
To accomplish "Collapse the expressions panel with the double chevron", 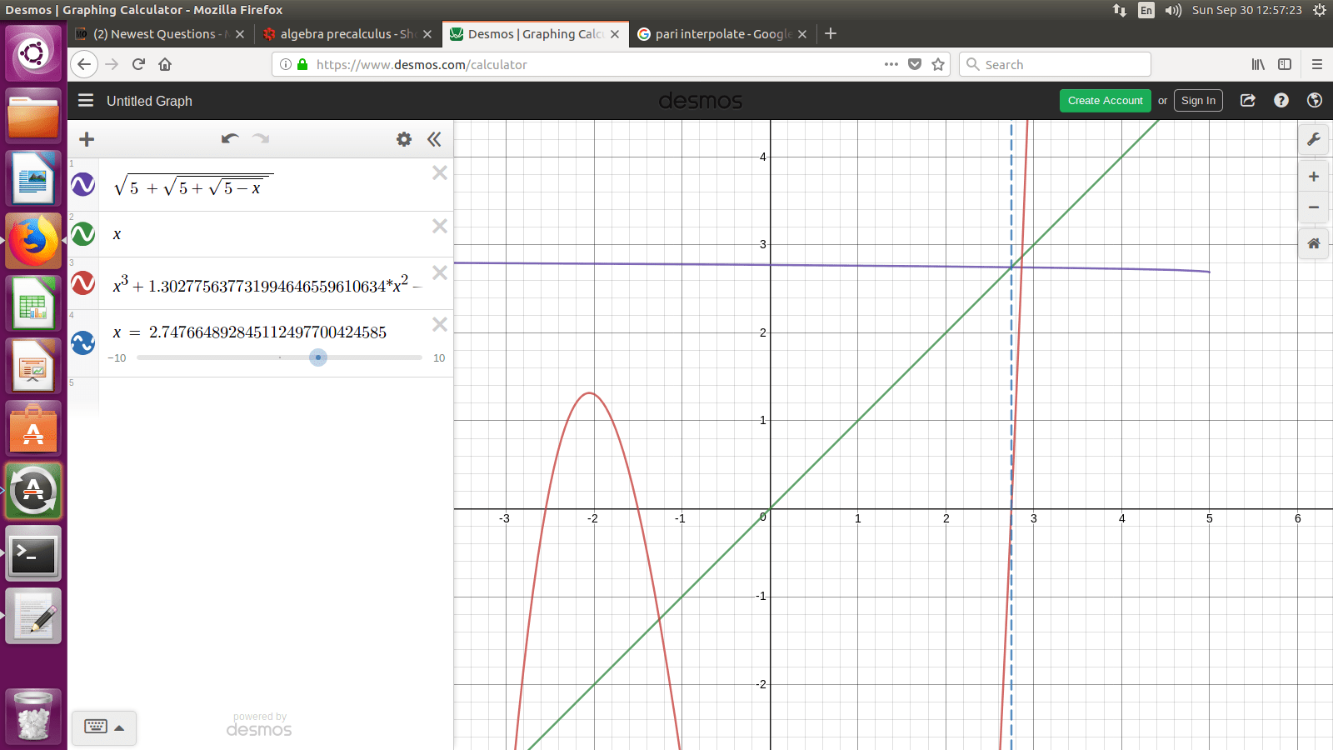I will [x=434, y=139].
